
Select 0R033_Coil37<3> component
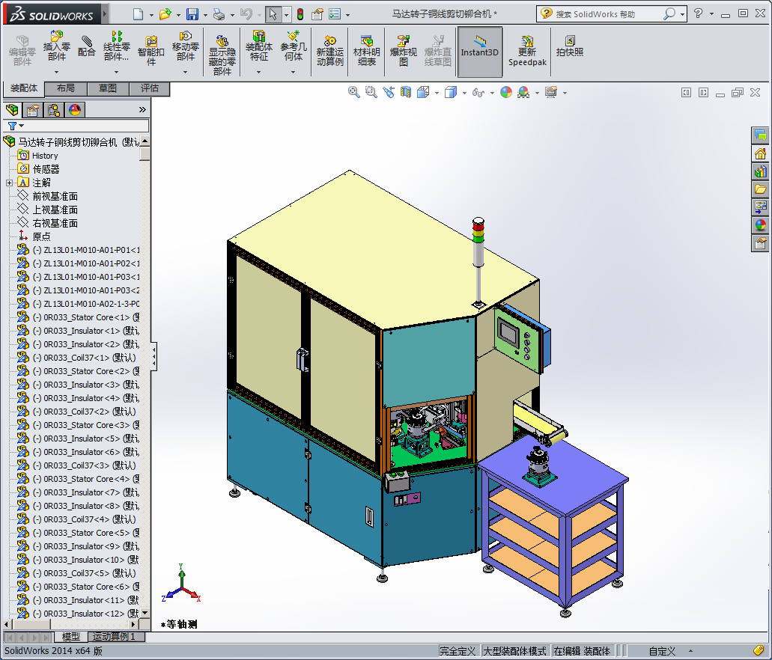[x=84, y=465]
